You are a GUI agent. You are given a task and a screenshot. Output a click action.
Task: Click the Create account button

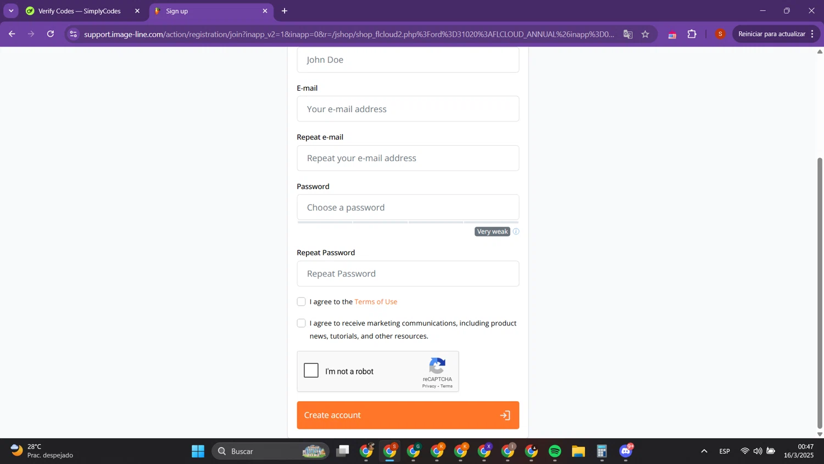tap(408, 415)
